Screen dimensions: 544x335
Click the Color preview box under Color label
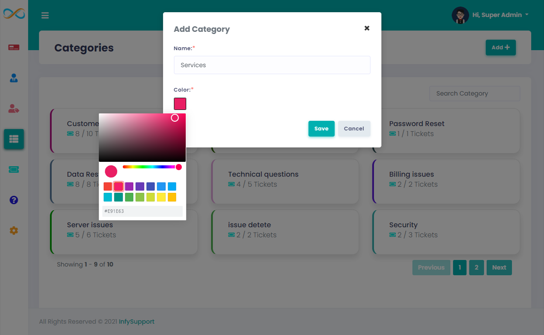coord(180,104)
